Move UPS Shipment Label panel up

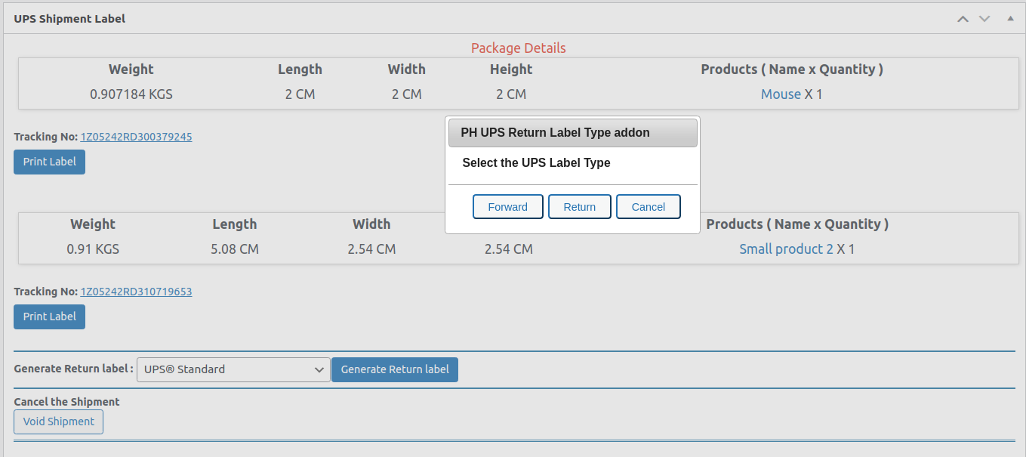click(x=963, y=19)
